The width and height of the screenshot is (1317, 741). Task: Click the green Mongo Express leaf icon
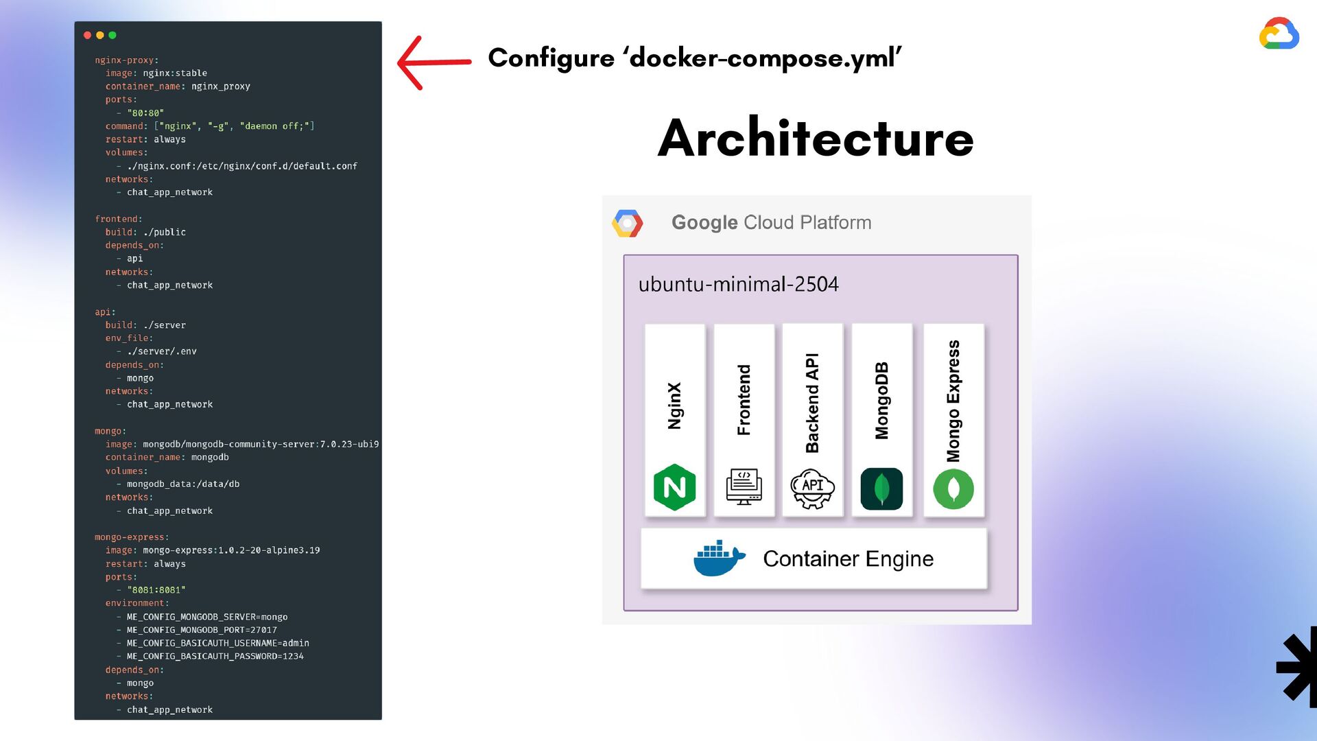(953, 489)
